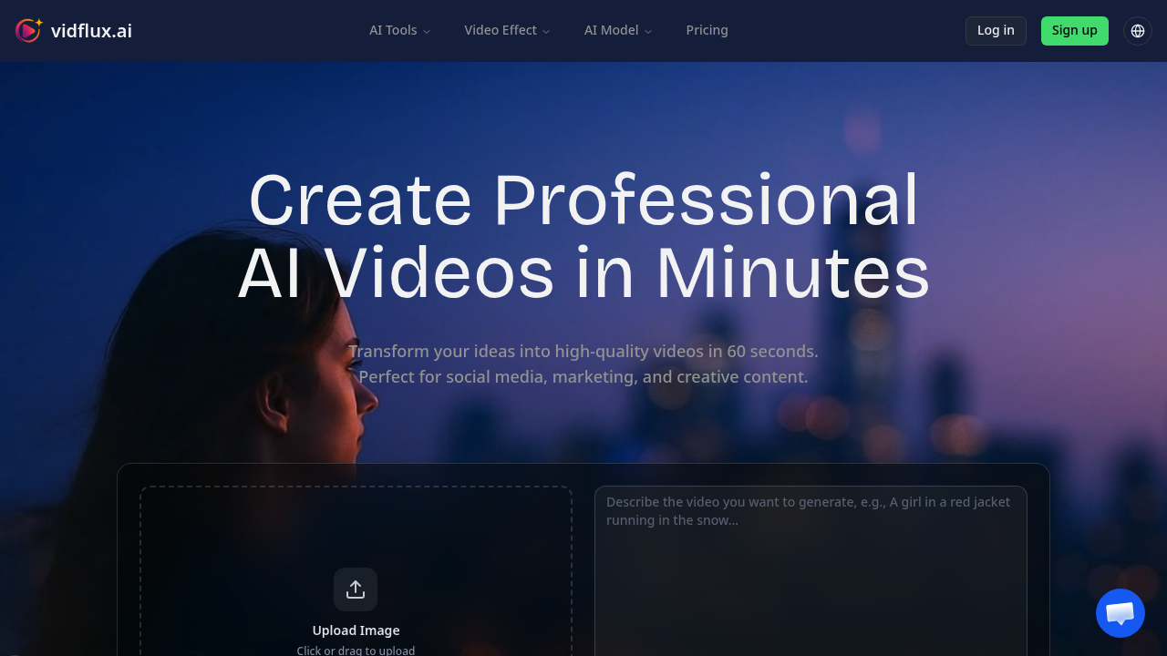Viewport: 1167px width, 656px height.
Task: Click the language globe in the header
Action: (1138, 30)
